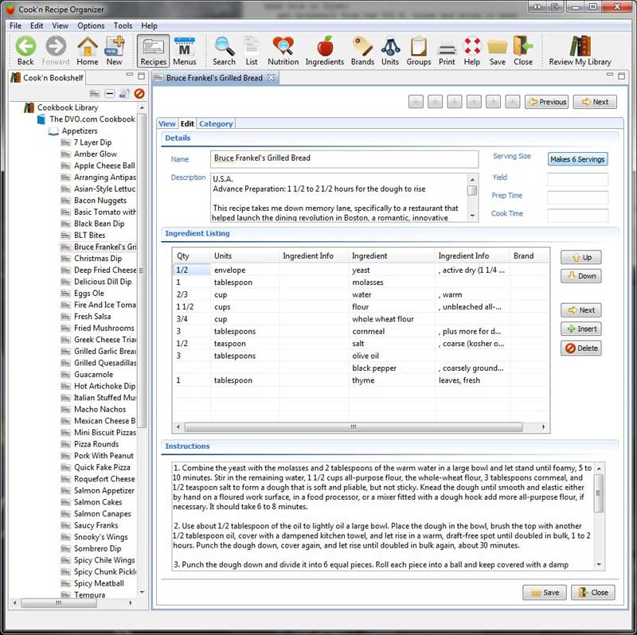Select the 1/2 quantity cell for yeast
The height and width of the screenshot is (635, 637).
[191, 270]
